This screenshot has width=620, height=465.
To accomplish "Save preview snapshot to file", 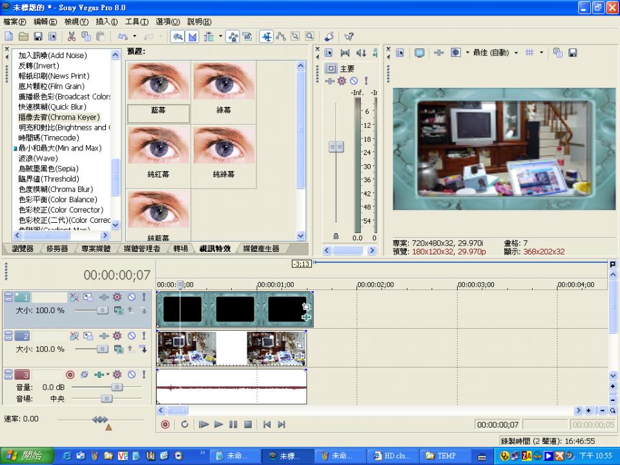I will (x=572, y=53).
